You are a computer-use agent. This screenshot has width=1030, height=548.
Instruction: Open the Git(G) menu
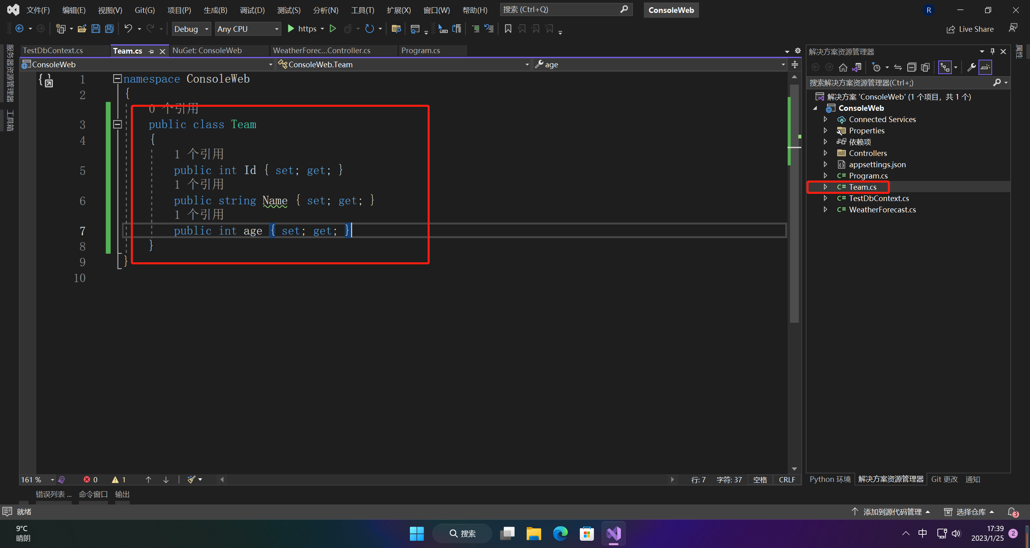click(145, 10)
